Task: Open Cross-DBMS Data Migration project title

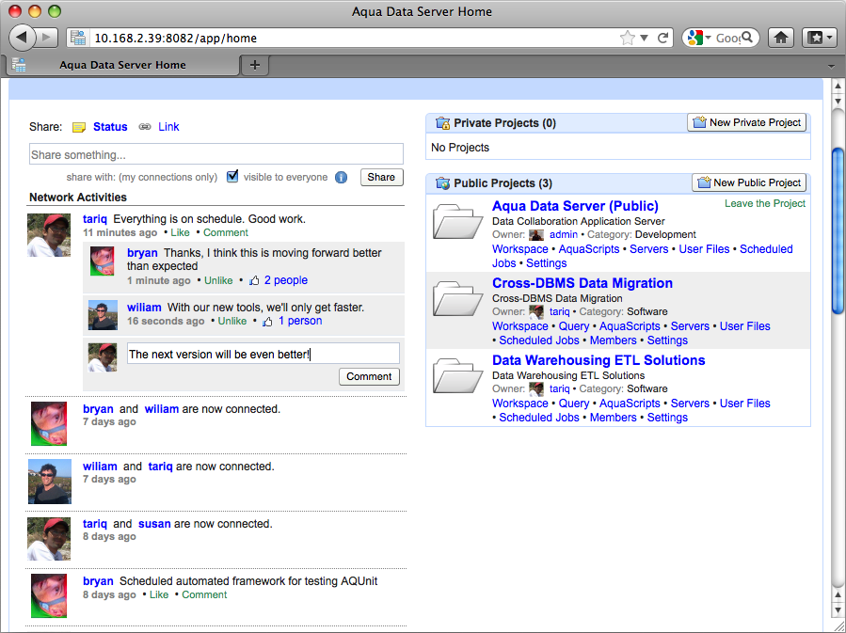Action: [x=583, y=283]
